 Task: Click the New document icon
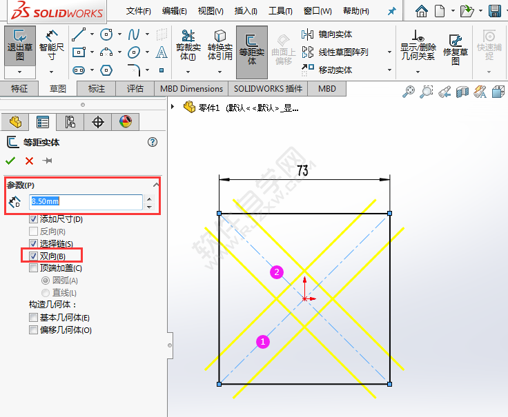coord(439,11)
